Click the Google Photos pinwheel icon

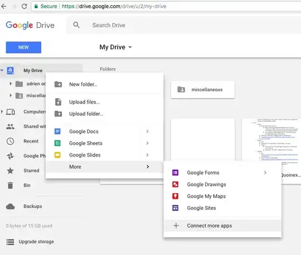coord(11,156)
